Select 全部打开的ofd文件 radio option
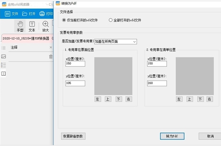Image resolution: width=221 pixels, height=147 pixels. click(125, 20)
